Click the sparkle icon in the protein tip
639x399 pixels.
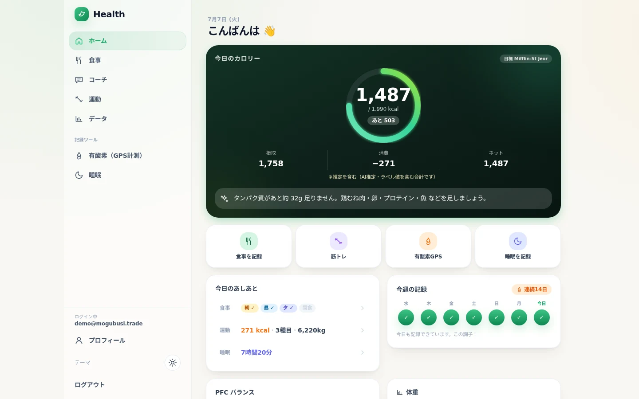[225, 199]
